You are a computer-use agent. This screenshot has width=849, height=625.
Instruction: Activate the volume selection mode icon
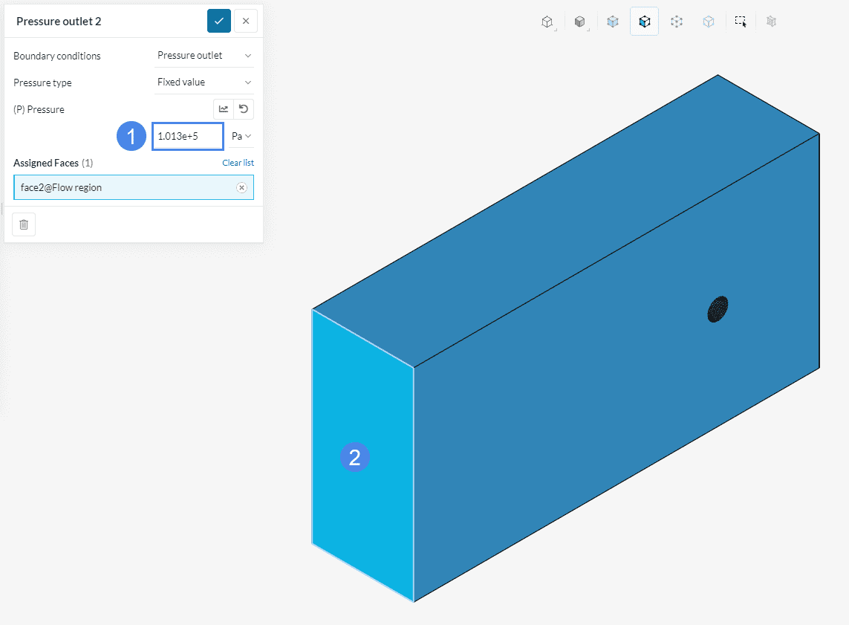[613, 22]
